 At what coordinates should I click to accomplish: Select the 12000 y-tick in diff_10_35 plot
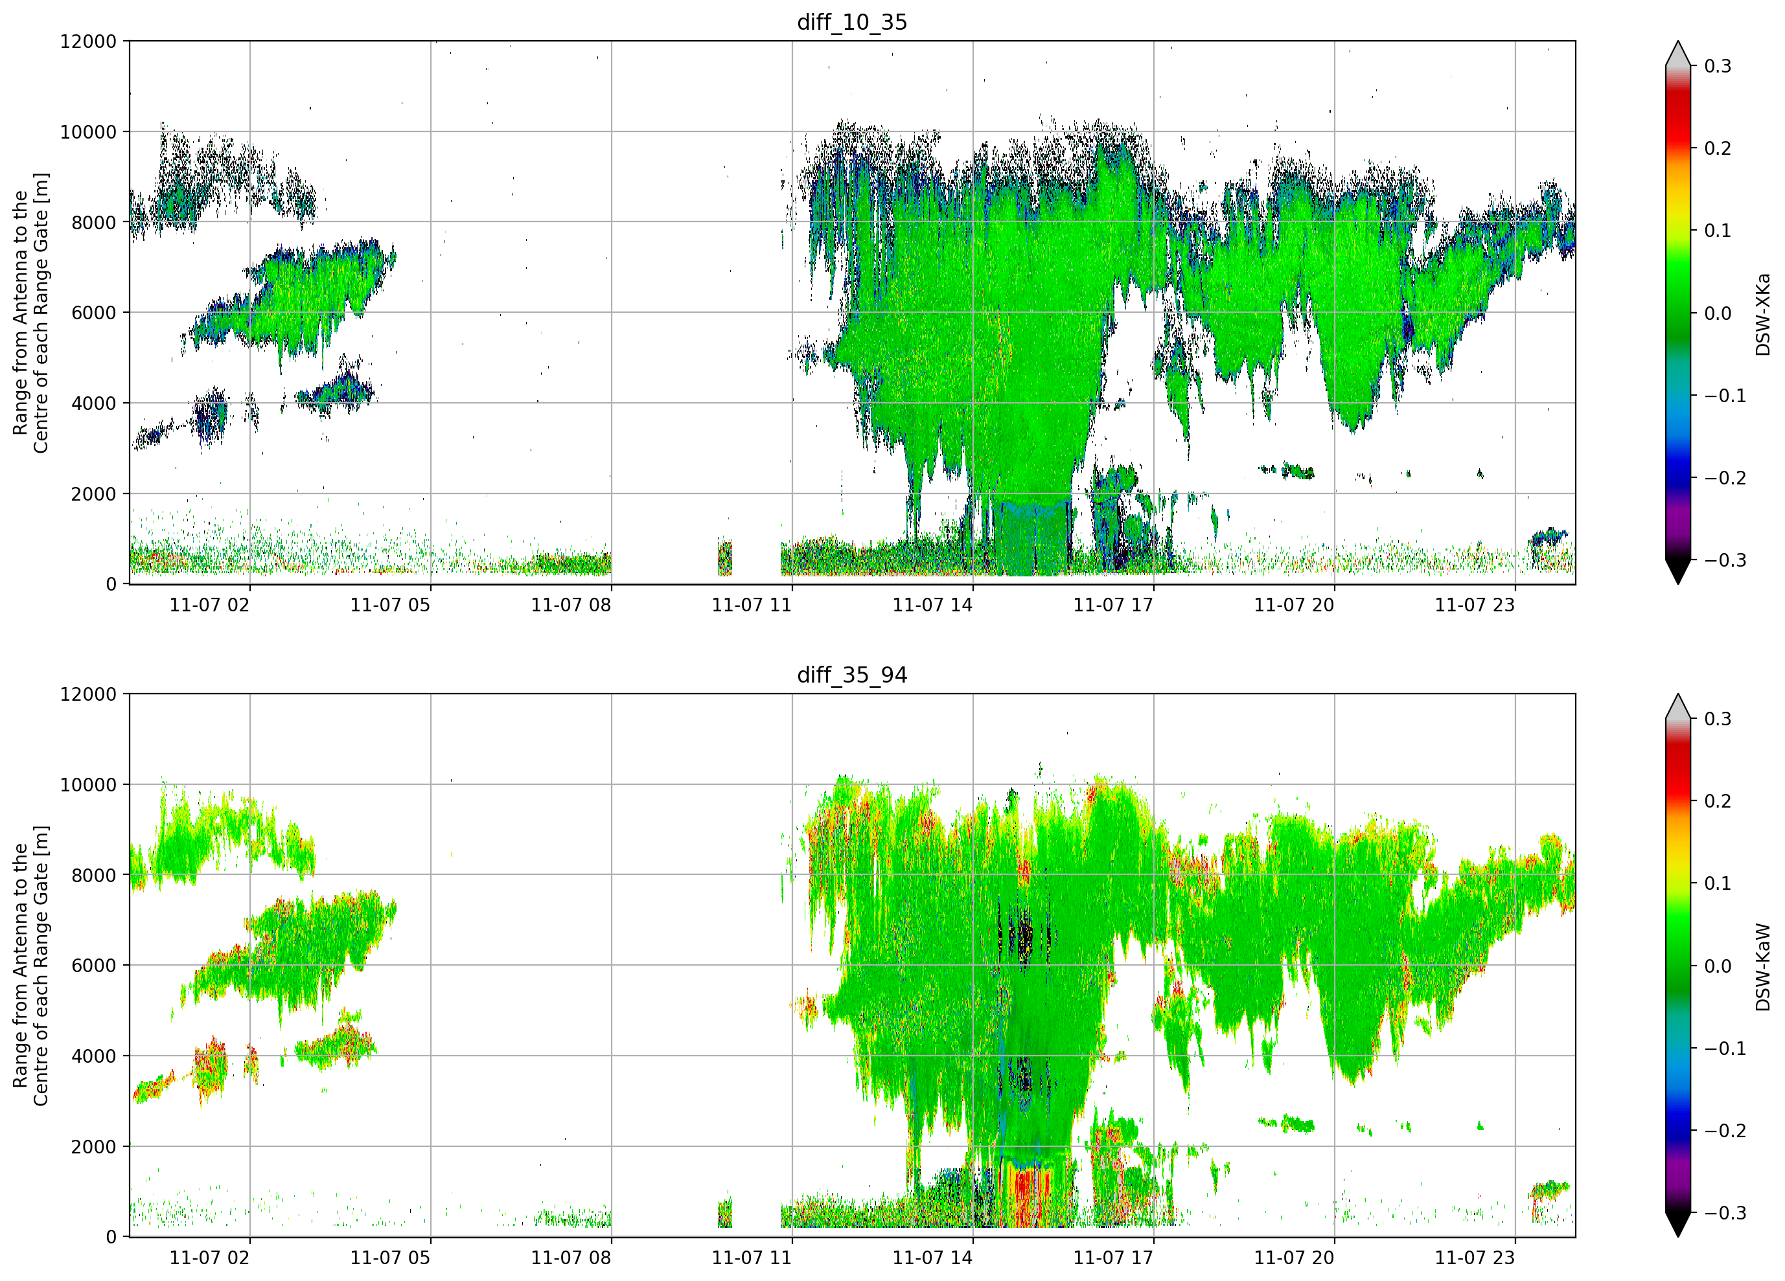click(x=88, y=41)
